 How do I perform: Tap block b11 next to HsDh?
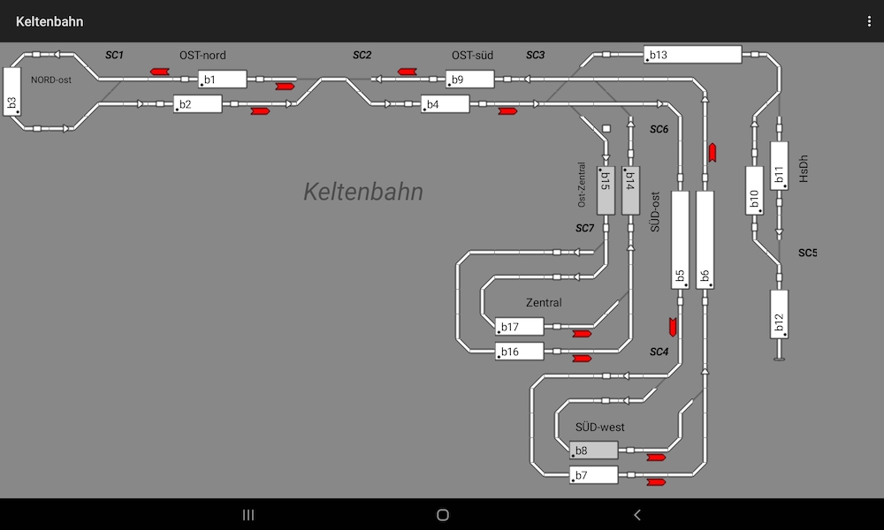[x=779, y=165]
